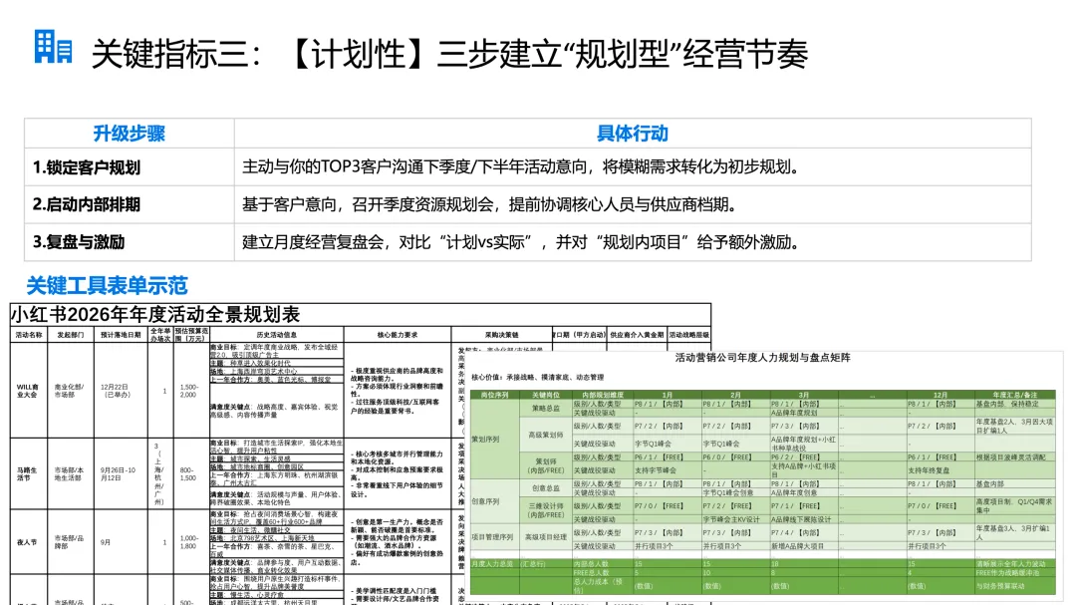Click the green 年度汇总/备注 column header

[x=1015, y=395]
